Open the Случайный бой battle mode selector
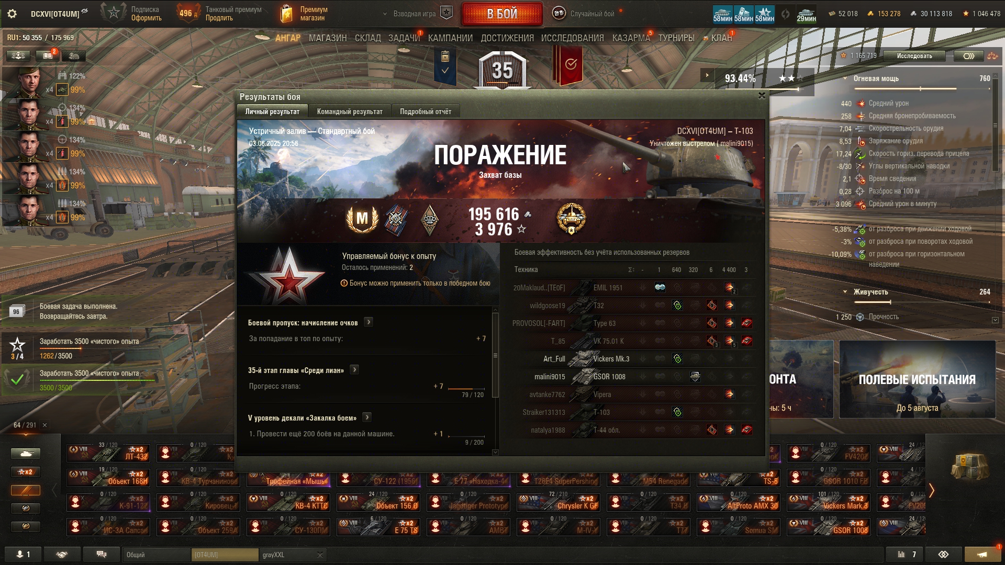The width and height of the screenshot is (1005, 565). point(584,14)
